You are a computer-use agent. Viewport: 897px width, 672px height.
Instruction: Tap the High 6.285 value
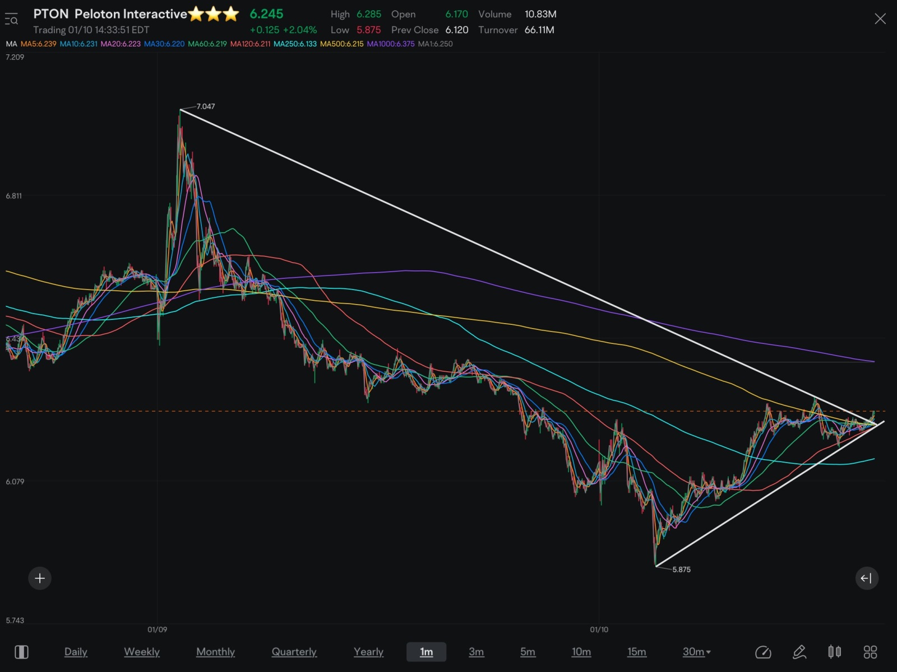click(x=369, y=14)
